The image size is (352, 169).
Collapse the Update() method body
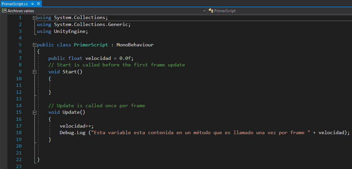coord(35,112)
